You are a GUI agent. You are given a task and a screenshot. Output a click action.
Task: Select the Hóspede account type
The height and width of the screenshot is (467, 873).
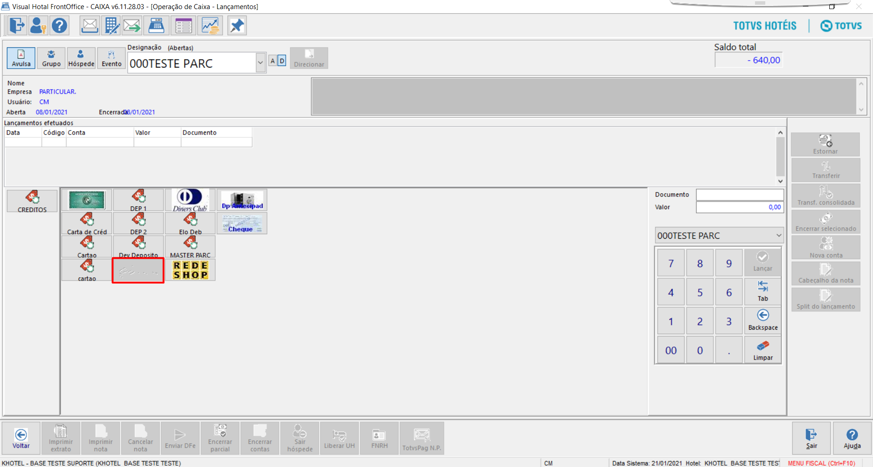coord(81,58)
